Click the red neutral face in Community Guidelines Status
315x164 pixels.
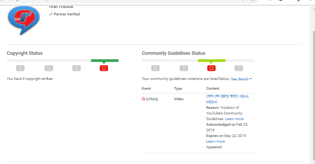click(x=212, y=68)
